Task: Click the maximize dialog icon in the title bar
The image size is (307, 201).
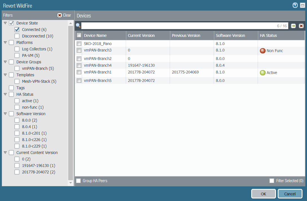Action: pyautogui.click(x=302, y=5)
